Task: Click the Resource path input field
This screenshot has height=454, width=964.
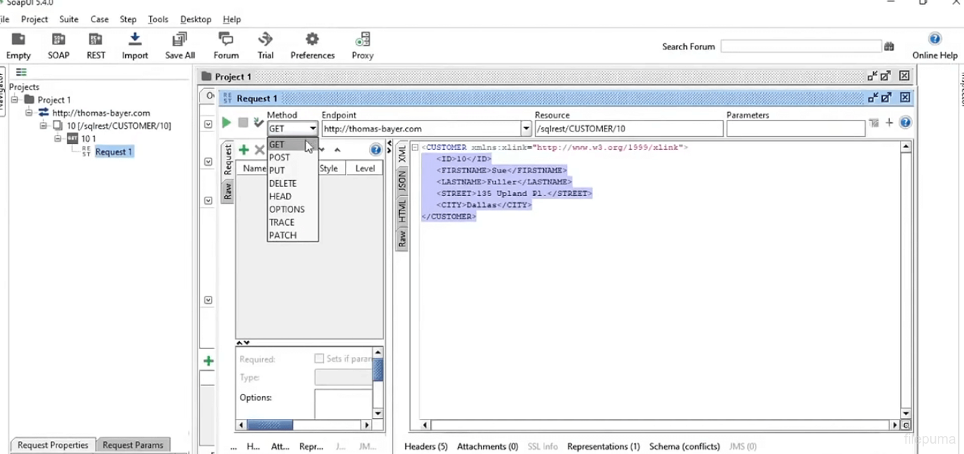Action: point(628,129)
